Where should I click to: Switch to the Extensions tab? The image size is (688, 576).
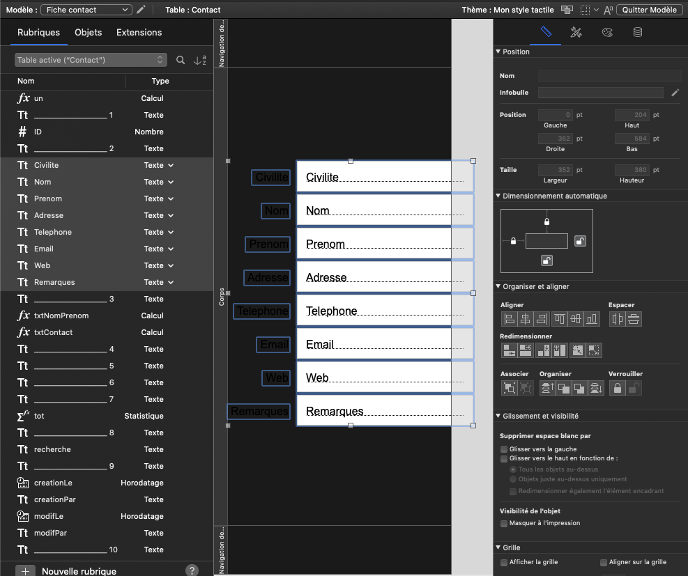[139, 33]
